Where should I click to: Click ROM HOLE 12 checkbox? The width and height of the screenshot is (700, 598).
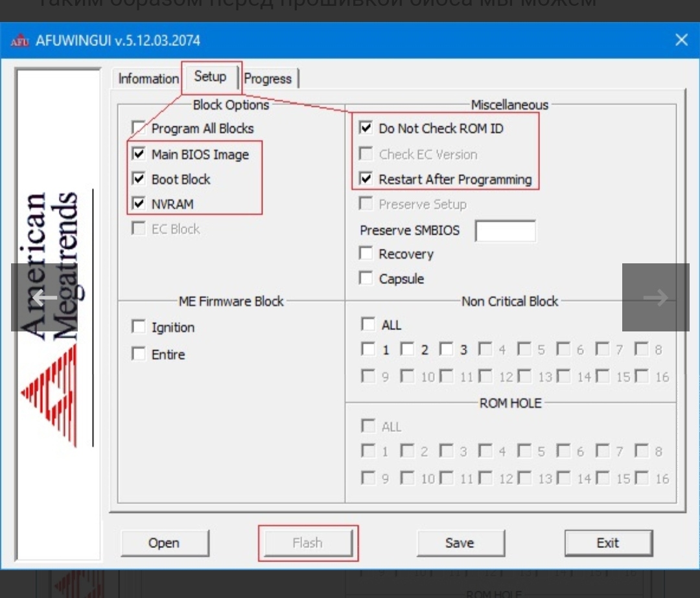click(485, 478)
